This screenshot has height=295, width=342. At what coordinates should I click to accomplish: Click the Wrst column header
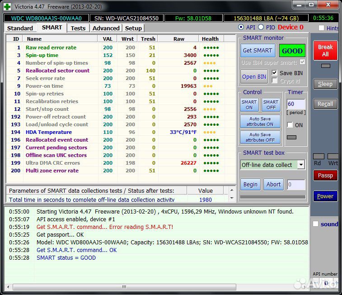pyautogui.click(x=127, y=39)
